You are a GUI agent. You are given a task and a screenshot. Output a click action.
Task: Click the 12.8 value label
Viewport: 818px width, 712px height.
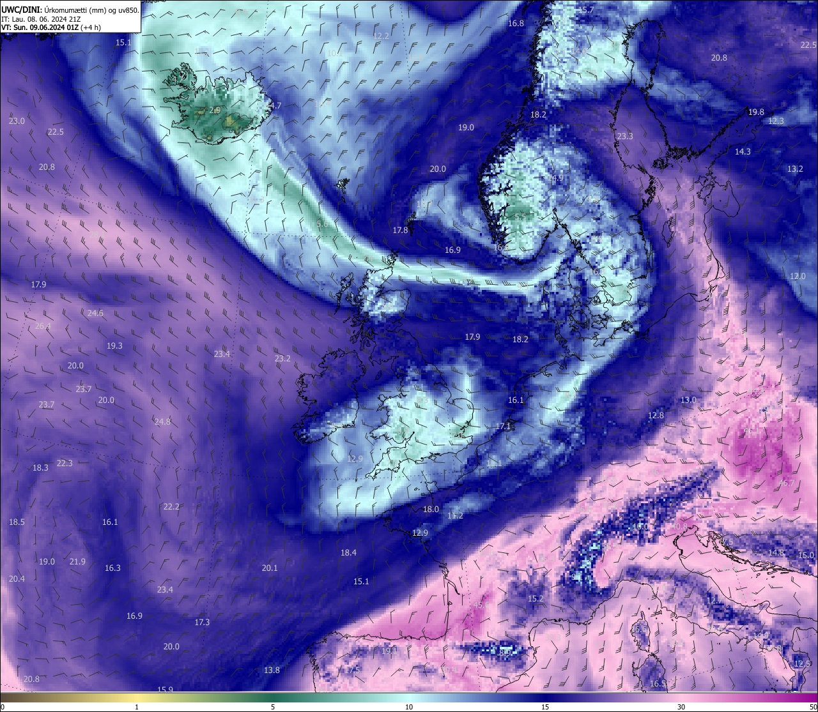point(656,415)
